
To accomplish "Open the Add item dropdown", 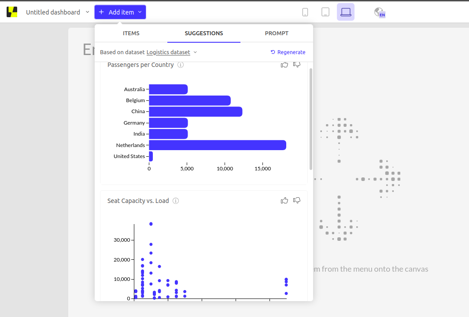I will pyautogui.click(x=120, y=12).
